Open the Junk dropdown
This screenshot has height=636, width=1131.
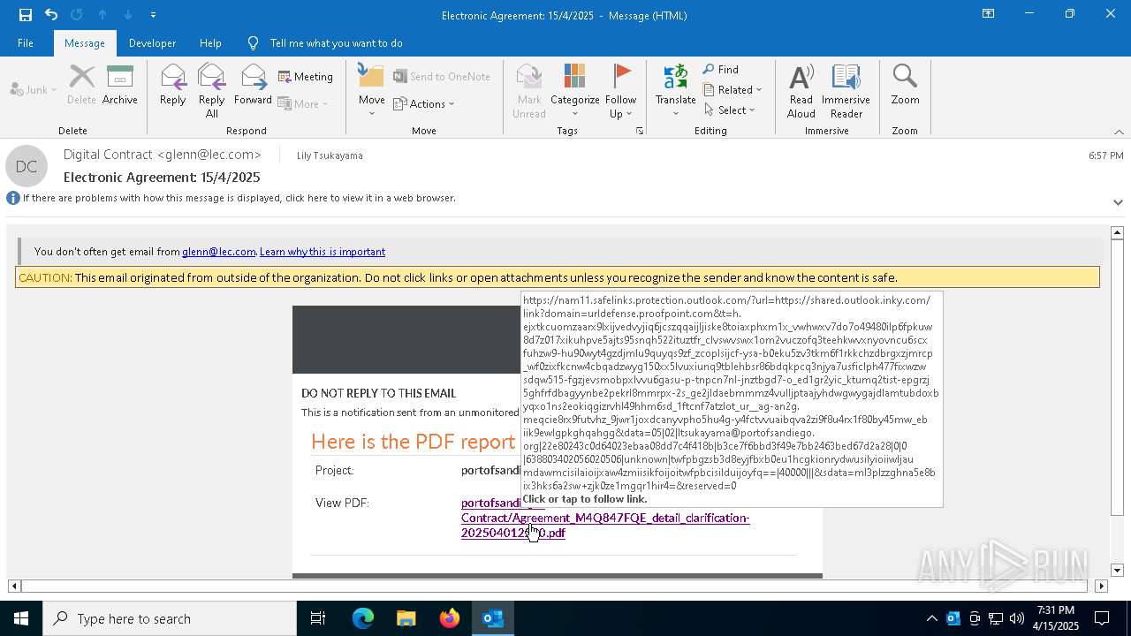click(34, 89)
